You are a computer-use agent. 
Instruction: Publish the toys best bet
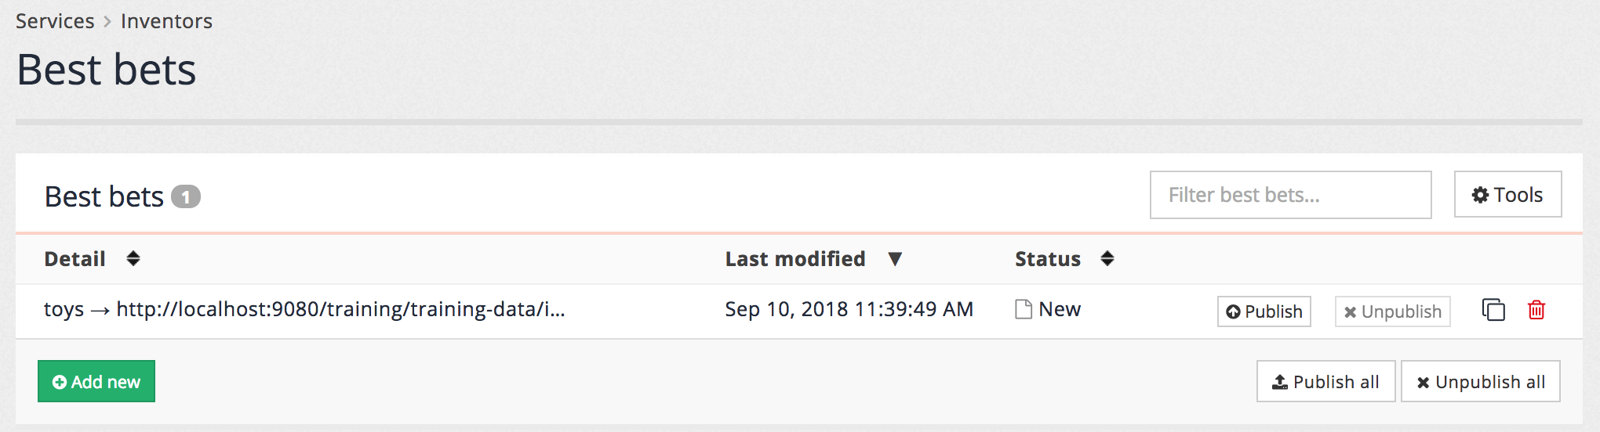(1264, 311)
